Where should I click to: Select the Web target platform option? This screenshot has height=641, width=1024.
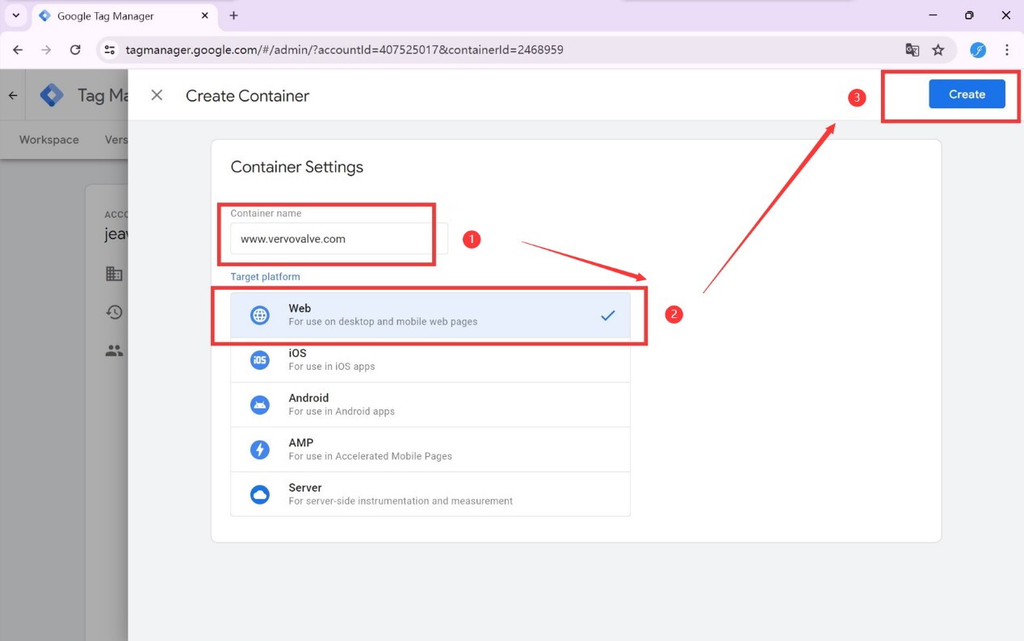tap(430, 315)
